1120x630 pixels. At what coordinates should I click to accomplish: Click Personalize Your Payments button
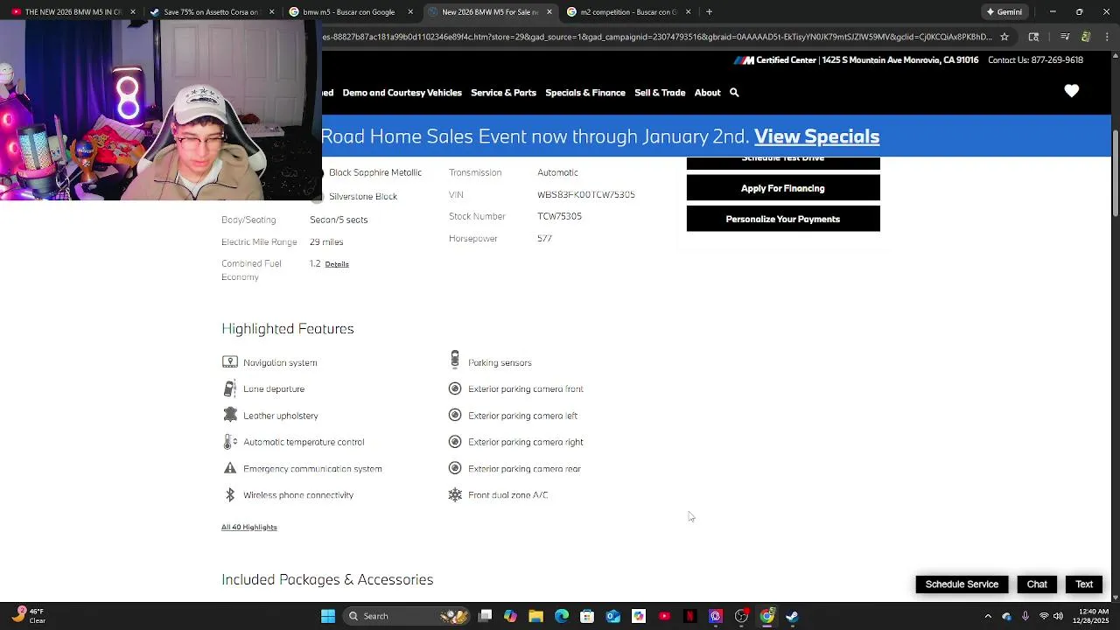click(783, 219)
